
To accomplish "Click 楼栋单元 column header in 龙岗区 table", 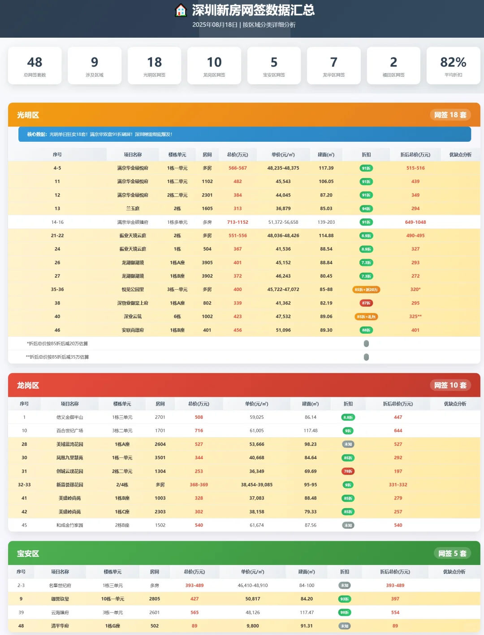I will coord(122,404).
